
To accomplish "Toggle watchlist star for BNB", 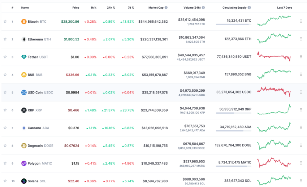I will click(x=5, y=74).
